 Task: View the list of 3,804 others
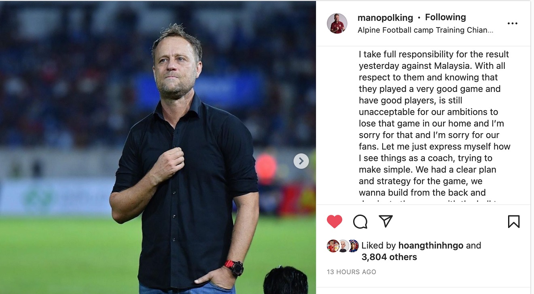[389, 257]
